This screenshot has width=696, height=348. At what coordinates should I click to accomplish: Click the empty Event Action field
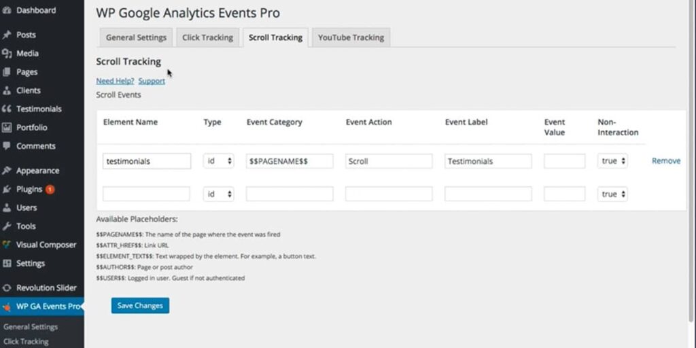(x=389, y=194)
